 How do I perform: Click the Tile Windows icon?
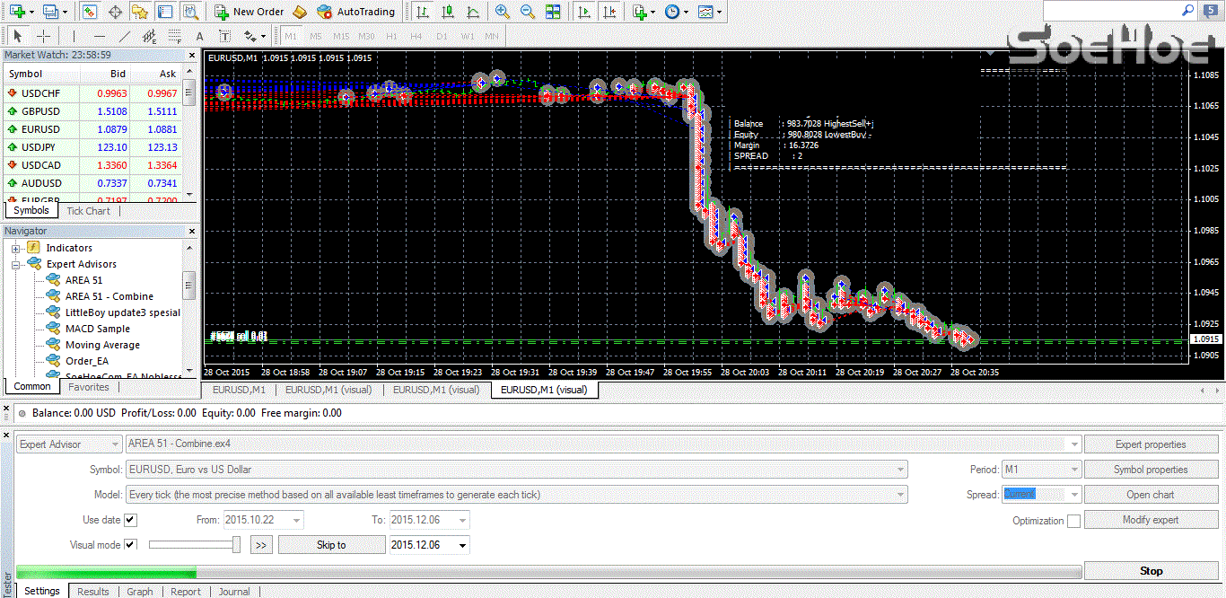click(x=553, y=12)
